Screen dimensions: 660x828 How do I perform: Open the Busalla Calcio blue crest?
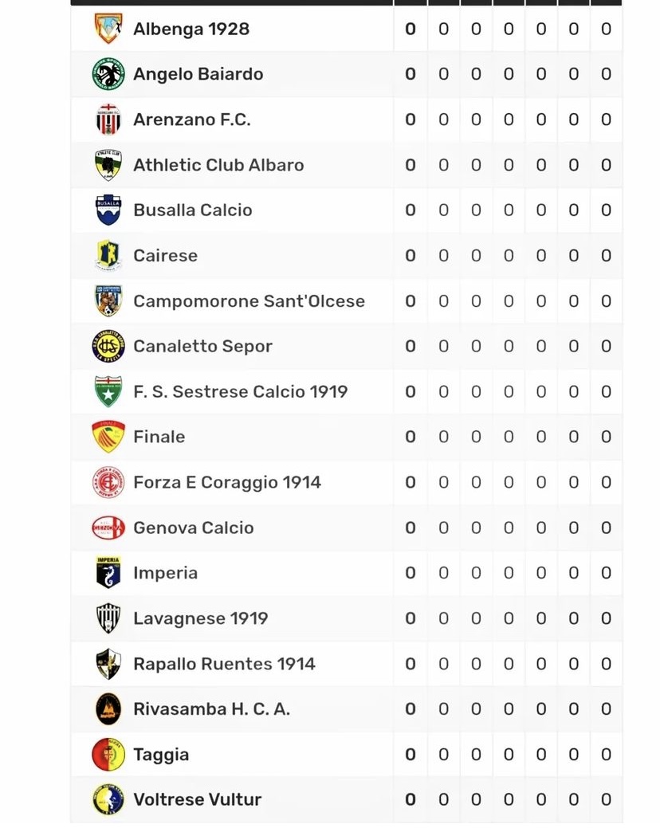tap(108, 210)
